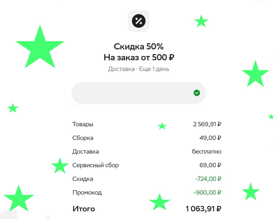Click the assembly fee 49,00 ₽
278x219 pixels.
(210, 138)
